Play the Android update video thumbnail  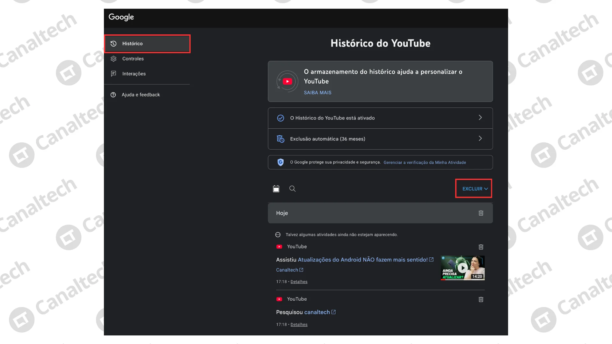point(463,268)
